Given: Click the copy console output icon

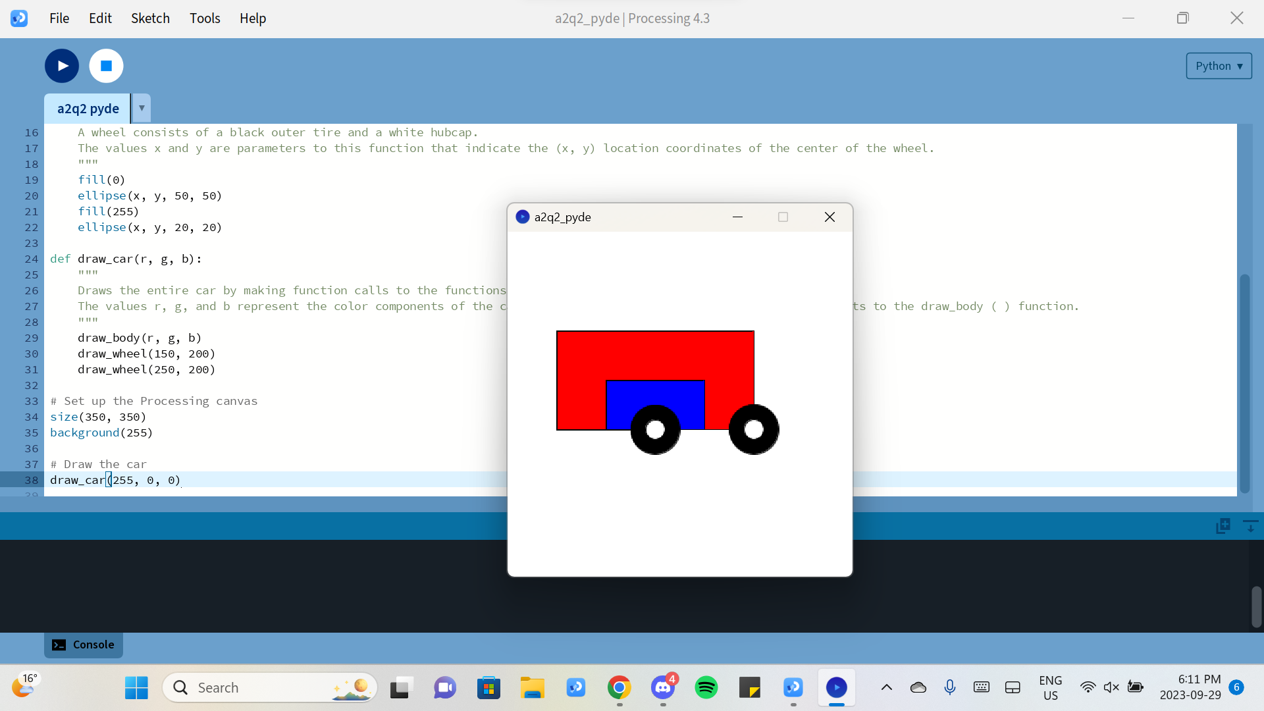Looking at the screenshot, I should (x=1223, y=525).
